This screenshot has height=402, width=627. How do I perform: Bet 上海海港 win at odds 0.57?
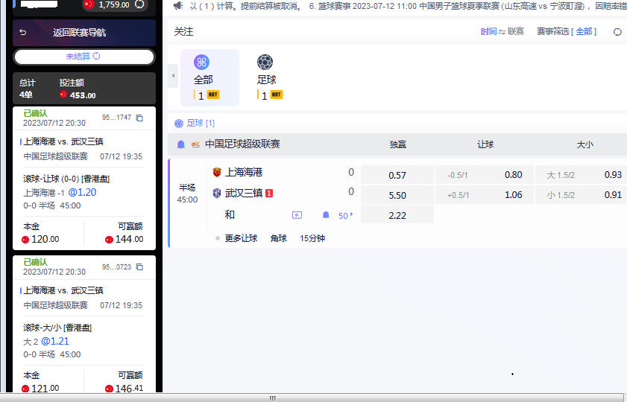tap(397, 175)
